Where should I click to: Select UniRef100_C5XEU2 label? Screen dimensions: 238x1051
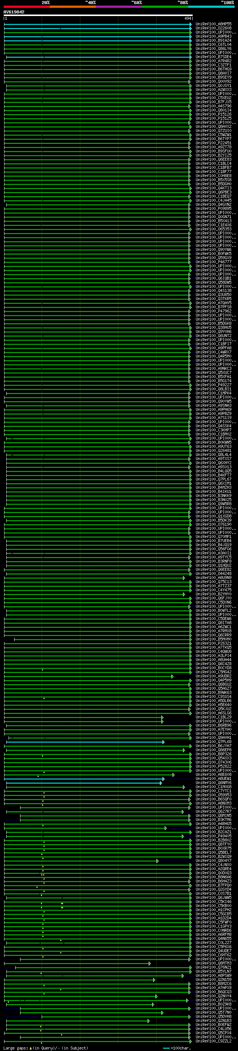213,98
